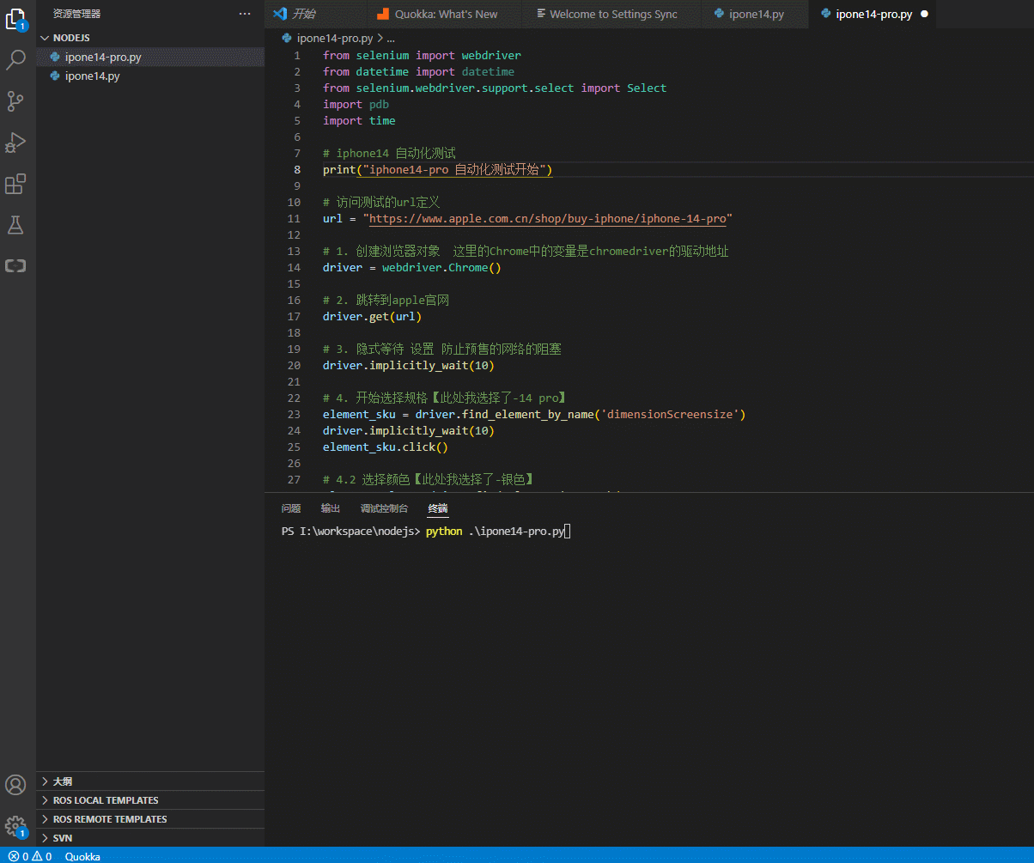Click the breadcrumb ellipsis after ipone14-pro.py
This screenshot has width=1034, height=863.
[390, 39]
